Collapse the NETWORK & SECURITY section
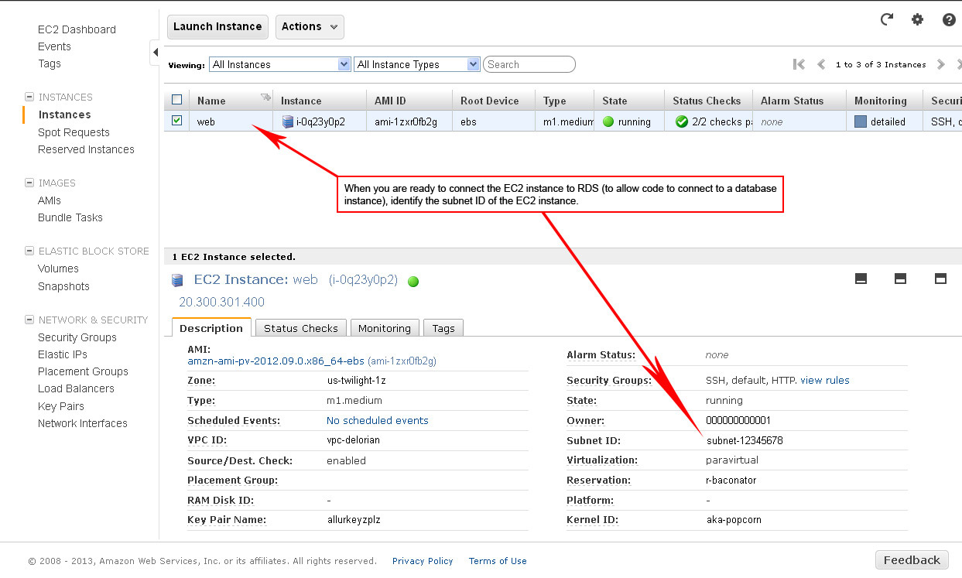 29,320
